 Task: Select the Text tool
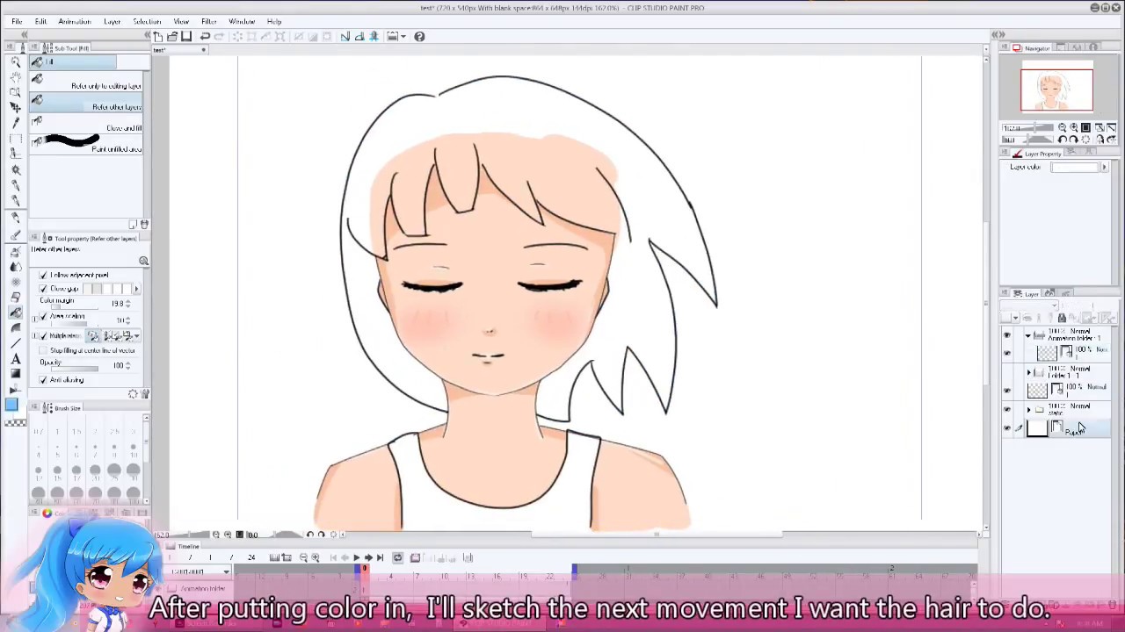tap(15, 358)
